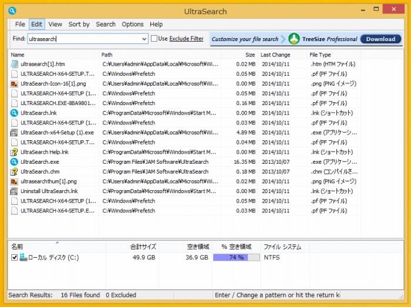This screenshot has width=411, height=307.
Task: Click the UltraSearch Help.lnk file icon
Action: pos(14,152)
